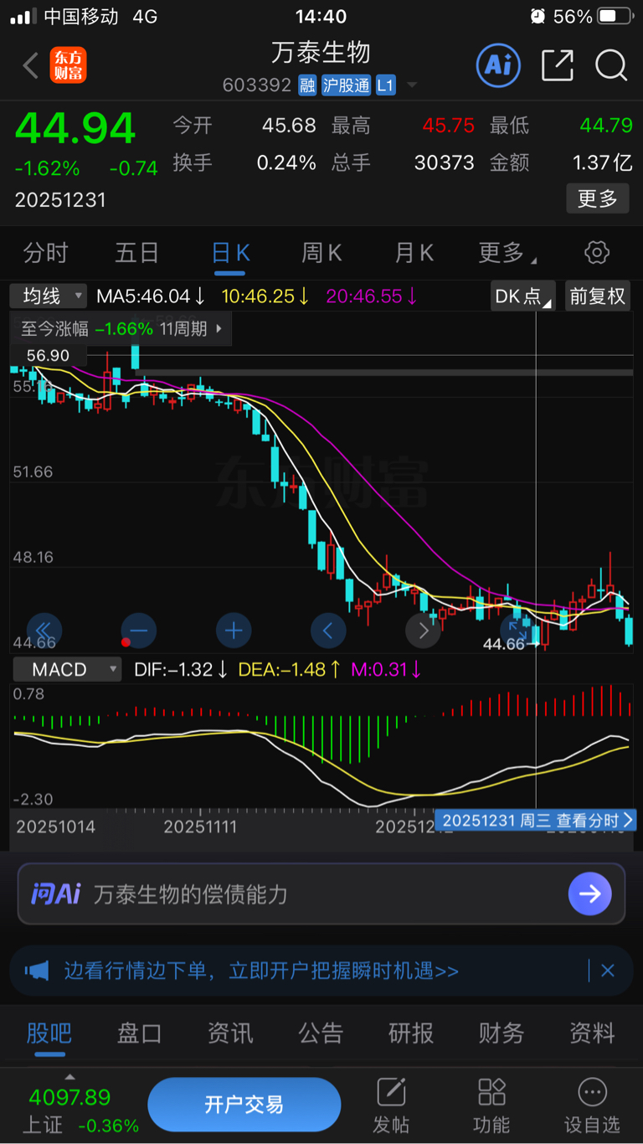Open the DK点 dropdown

pos(524,296)
